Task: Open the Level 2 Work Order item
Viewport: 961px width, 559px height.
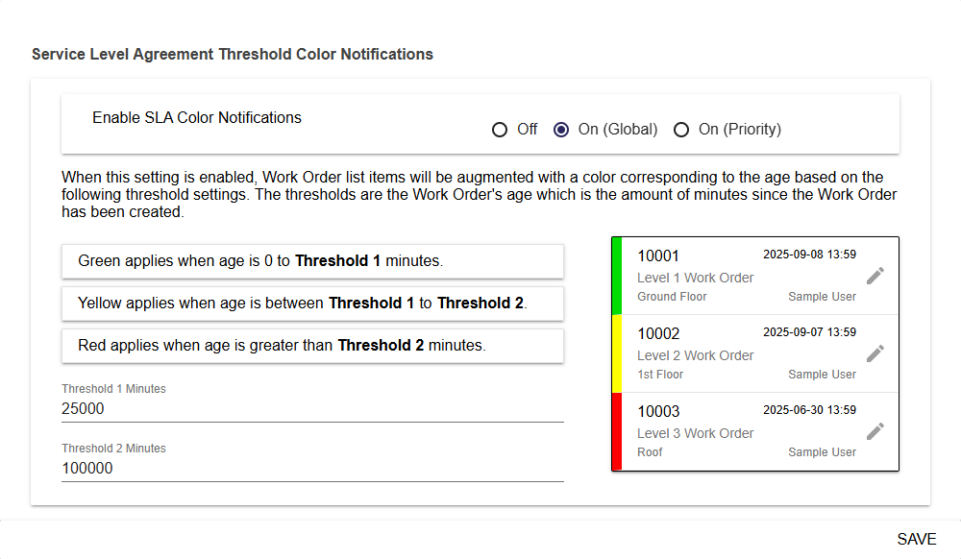Action: [x=696, y=355]
